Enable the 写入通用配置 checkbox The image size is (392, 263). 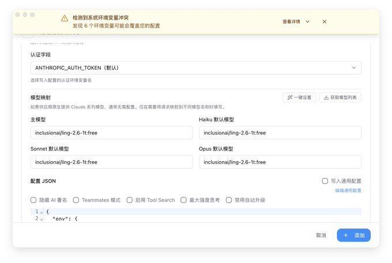click(x=325, y=181)
